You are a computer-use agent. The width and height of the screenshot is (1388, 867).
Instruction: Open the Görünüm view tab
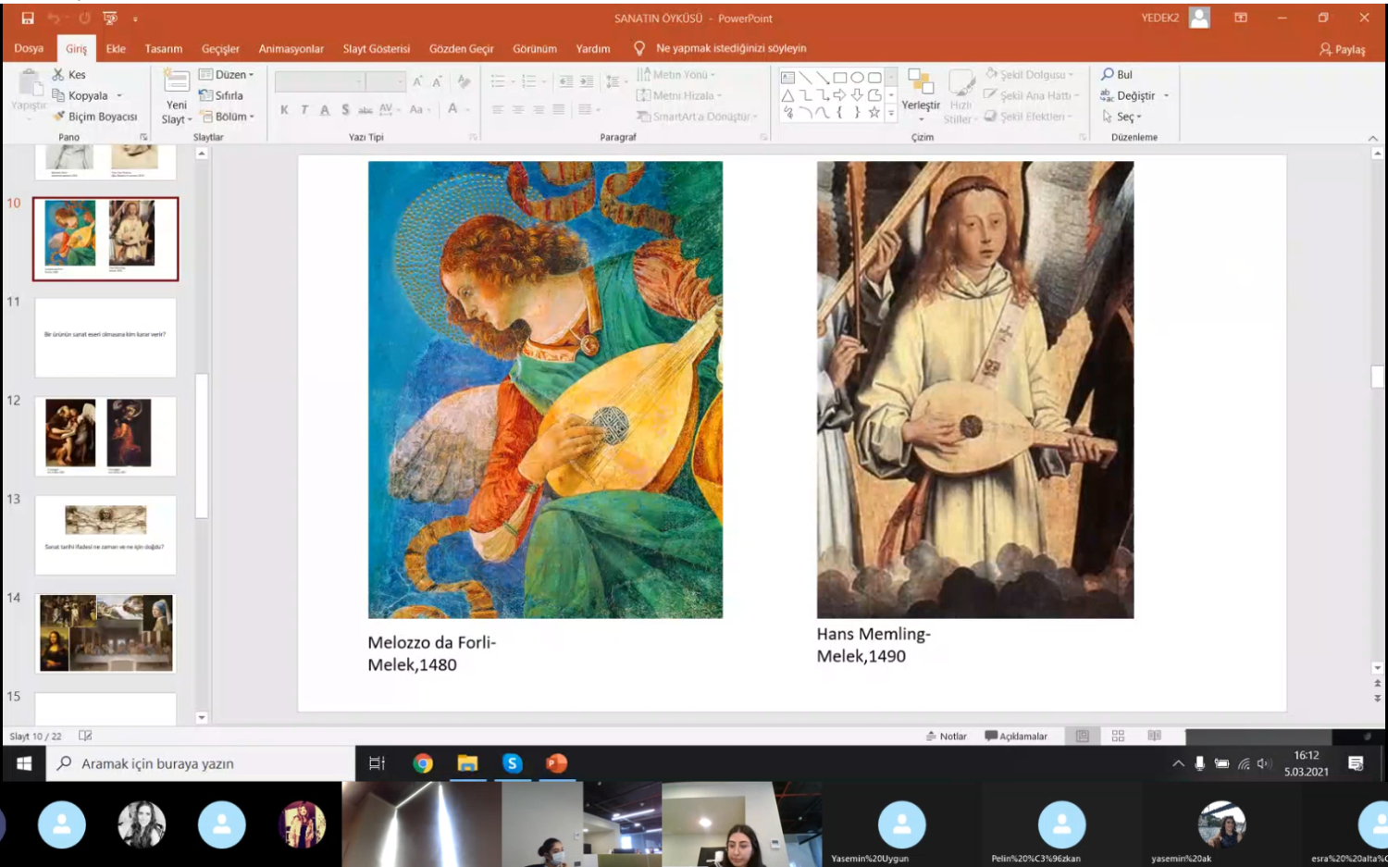535,48
